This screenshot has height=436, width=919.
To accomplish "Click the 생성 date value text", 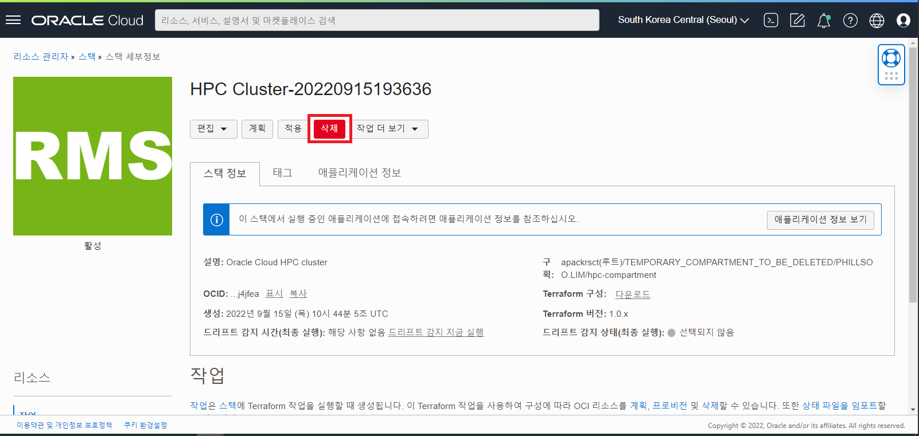I will tap(307, 314).
